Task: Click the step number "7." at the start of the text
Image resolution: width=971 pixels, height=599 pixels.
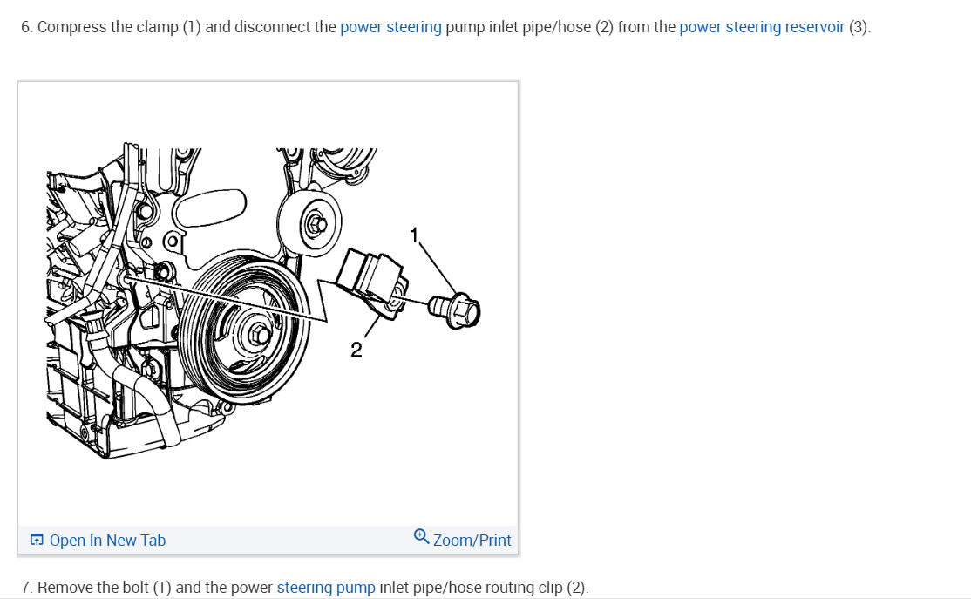Action: pos(27,588)
